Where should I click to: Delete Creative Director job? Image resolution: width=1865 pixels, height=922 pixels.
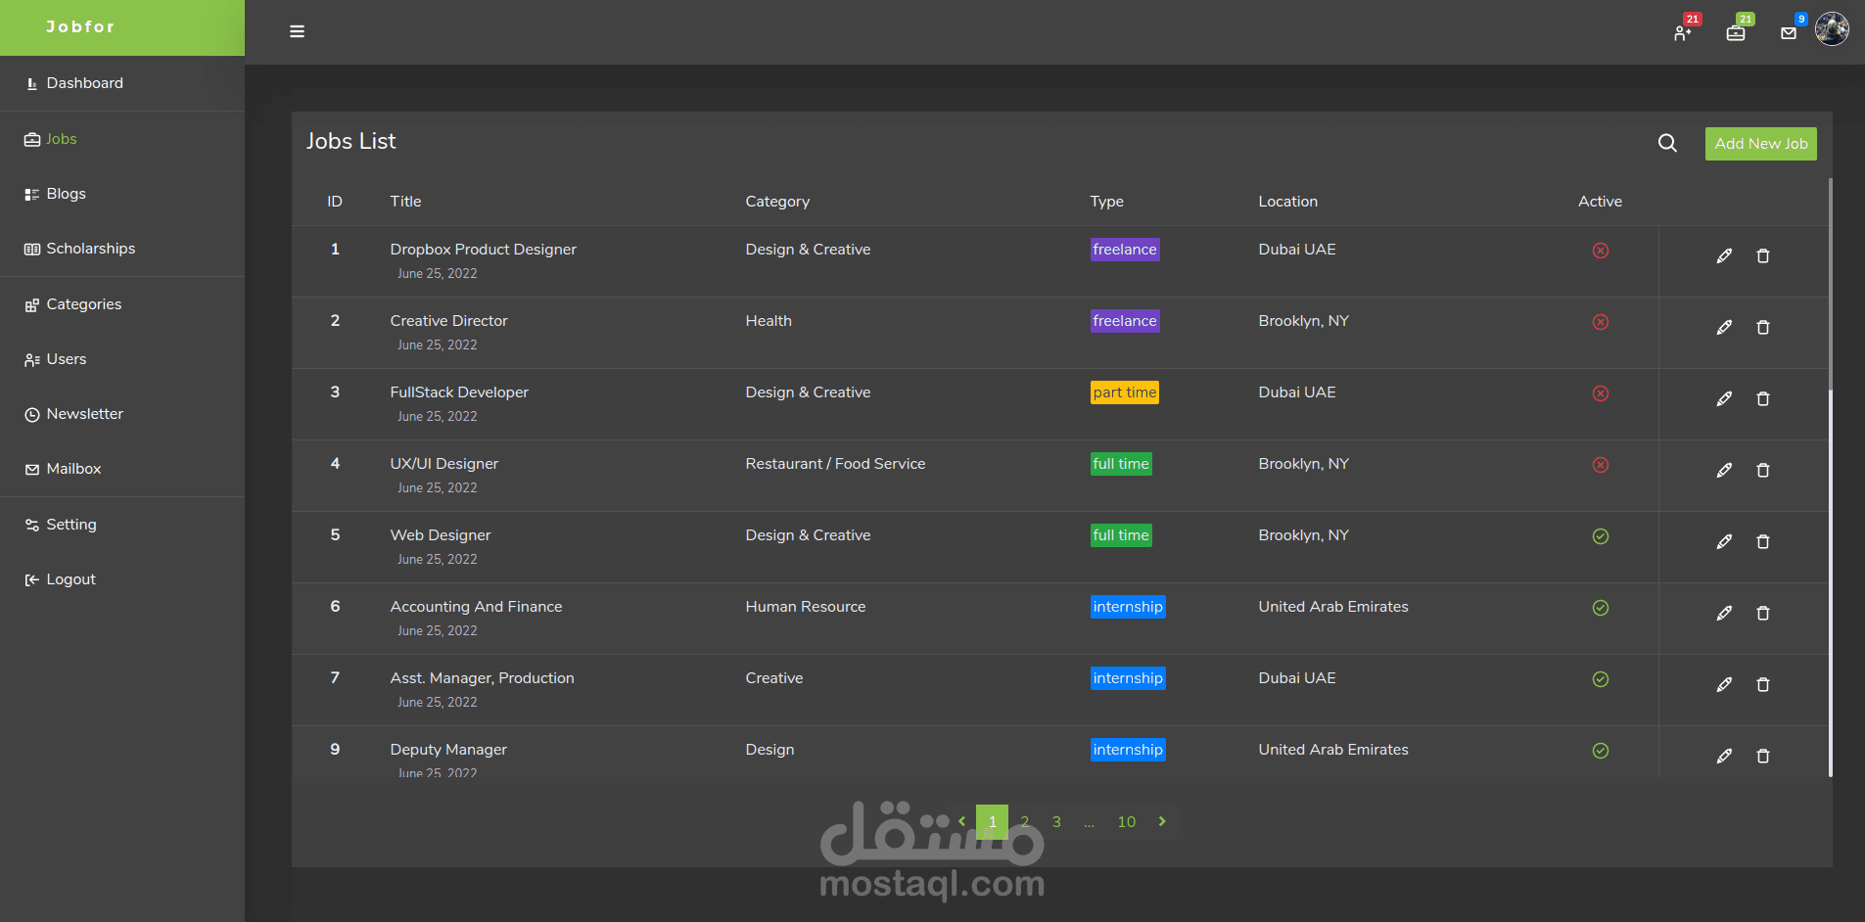(x=1763, y=327)
